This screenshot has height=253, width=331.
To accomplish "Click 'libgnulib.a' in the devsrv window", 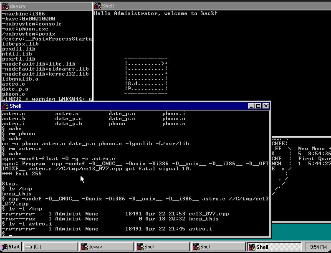I will (x=20, y=79).
